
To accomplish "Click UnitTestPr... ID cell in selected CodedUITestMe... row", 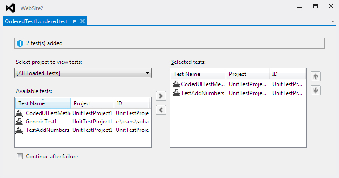I will click(287, 84).
